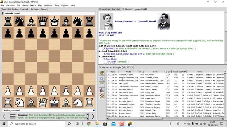Screen dimensions: 227x127
Task: Open the Options menu
Action: [65, 6]
